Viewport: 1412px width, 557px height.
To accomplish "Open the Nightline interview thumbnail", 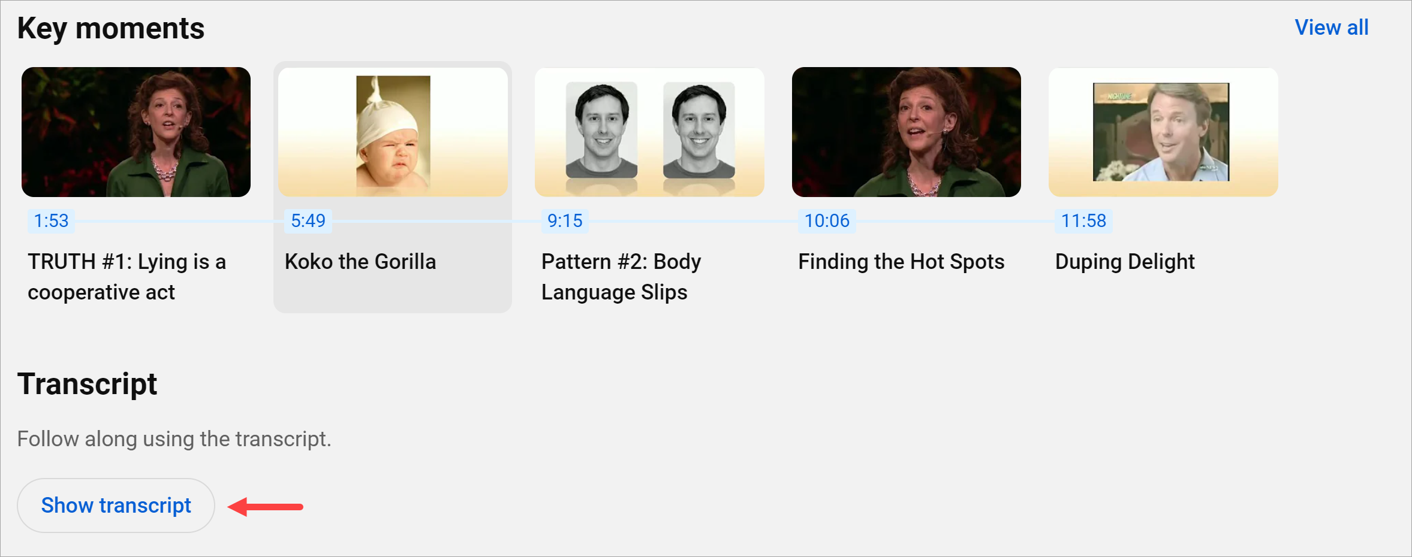I will tap(1163, 132).
